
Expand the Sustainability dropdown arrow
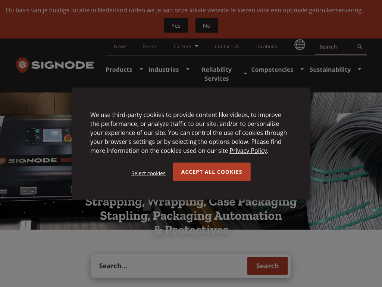(x=360, y=69)
